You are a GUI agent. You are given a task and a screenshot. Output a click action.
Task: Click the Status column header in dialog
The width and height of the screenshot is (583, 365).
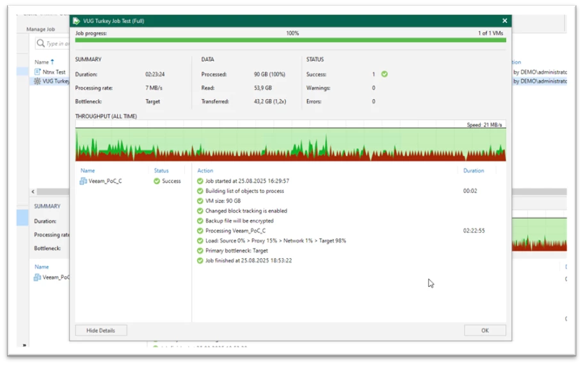point(161,171)
